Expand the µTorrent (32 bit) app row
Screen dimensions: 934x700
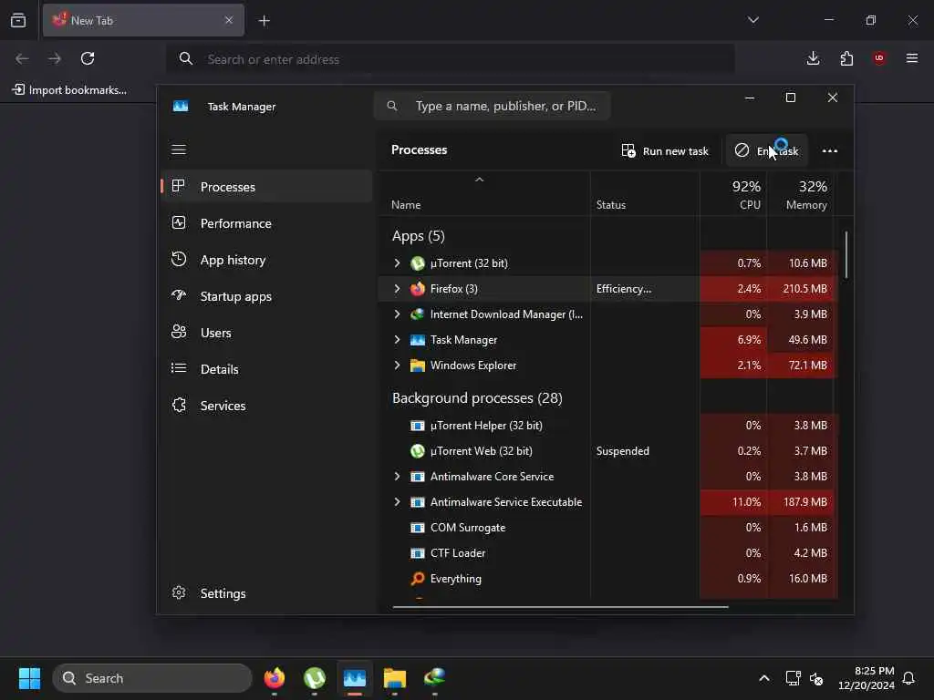click(x=397, y=262)
